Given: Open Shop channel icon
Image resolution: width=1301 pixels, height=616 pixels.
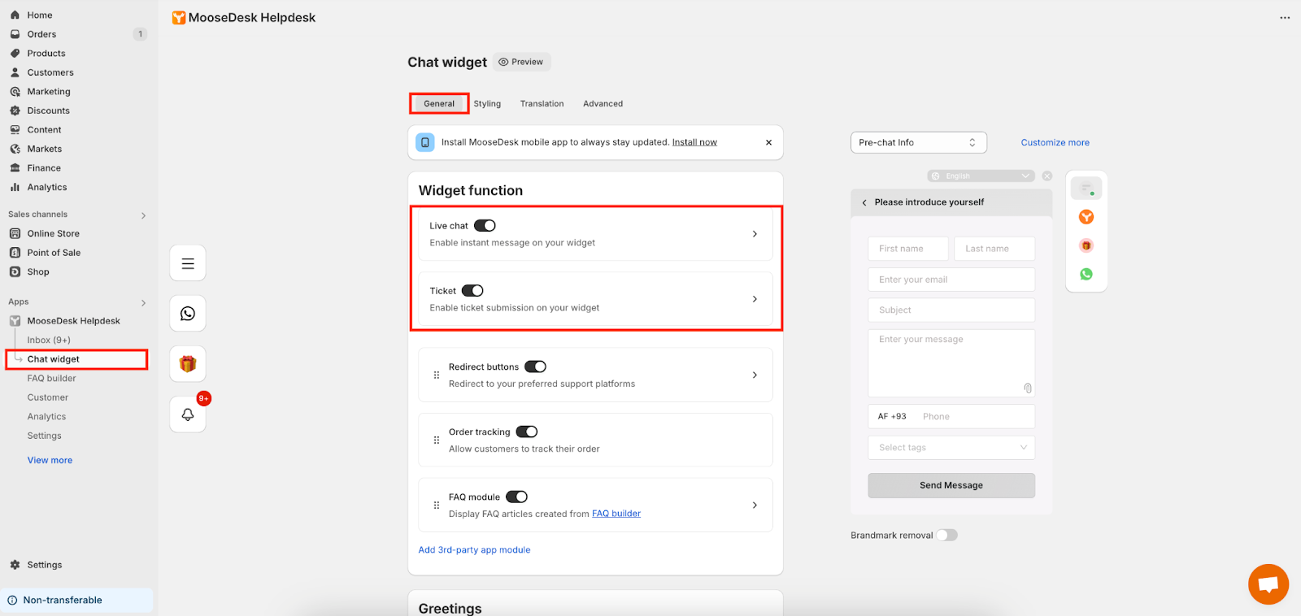Looking at the screenshot, I should pos(15,271).
